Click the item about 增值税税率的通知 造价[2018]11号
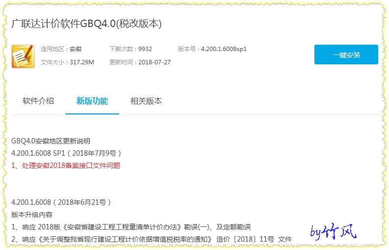The image size is (389, 250). (152, 239)
